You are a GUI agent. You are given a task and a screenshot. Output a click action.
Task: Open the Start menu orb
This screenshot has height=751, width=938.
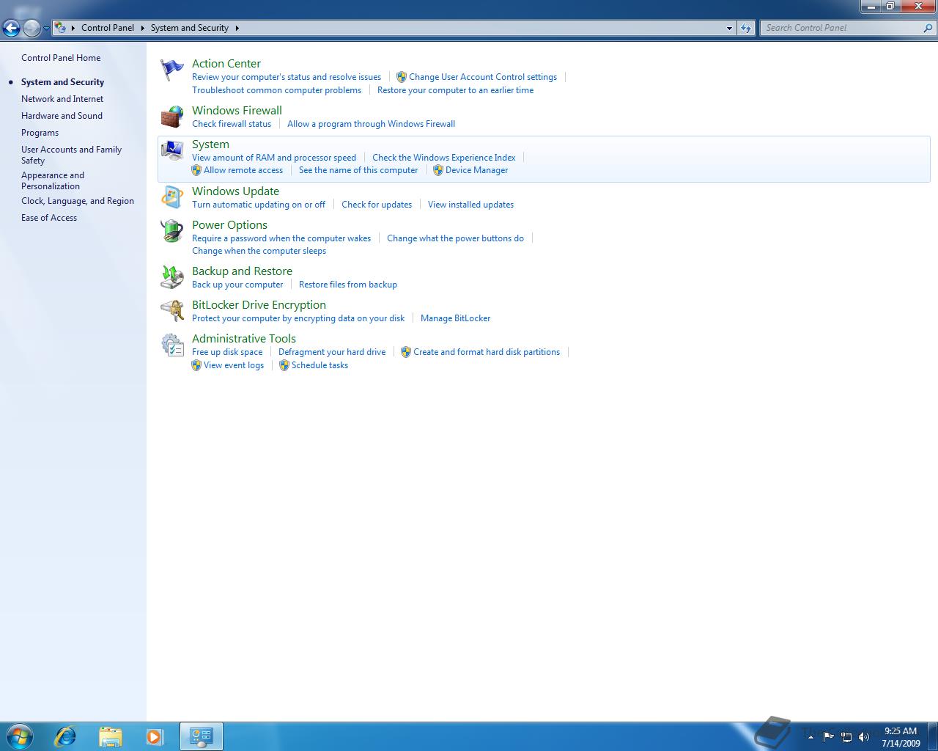tap(19, 736)
